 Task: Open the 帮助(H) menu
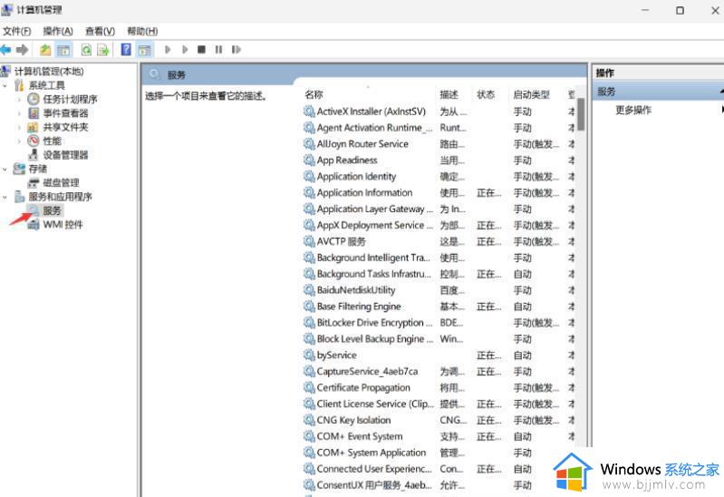tap(142, 31)
